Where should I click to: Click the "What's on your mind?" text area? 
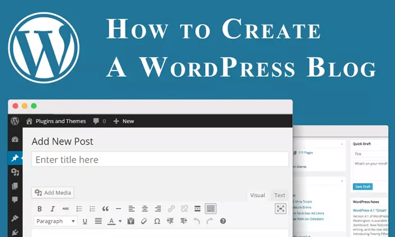click(370, 170)
